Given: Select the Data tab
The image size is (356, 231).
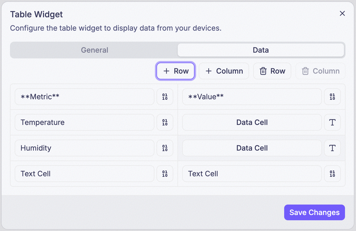Looking at the screenshot, I should (x=261, y=50).
